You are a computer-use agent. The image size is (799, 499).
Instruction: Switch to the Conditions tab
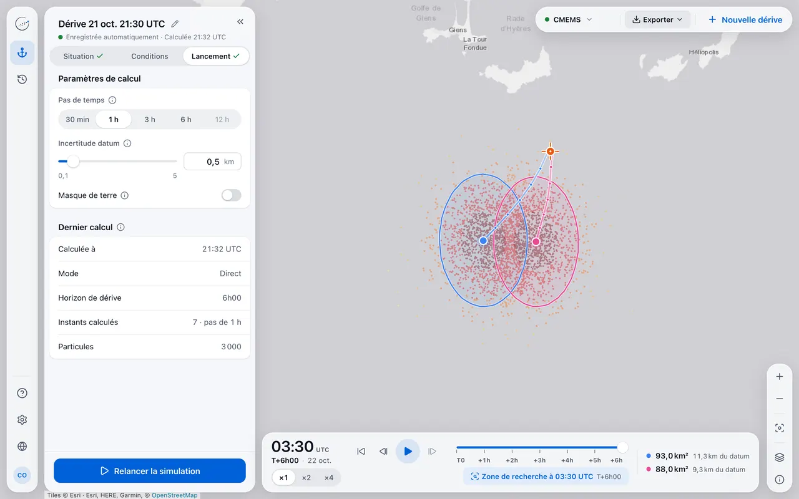(150, 56)
